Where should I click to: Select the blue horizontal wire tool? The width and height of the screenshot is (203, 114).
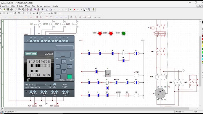click(x=57, y=17)
